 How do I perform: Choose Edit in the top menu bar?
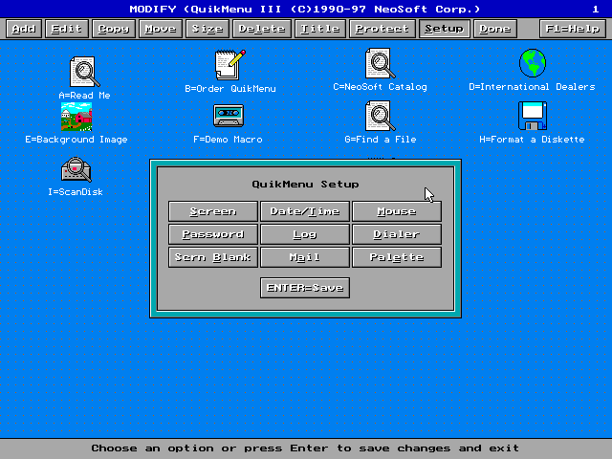click(x=67, y=29)
